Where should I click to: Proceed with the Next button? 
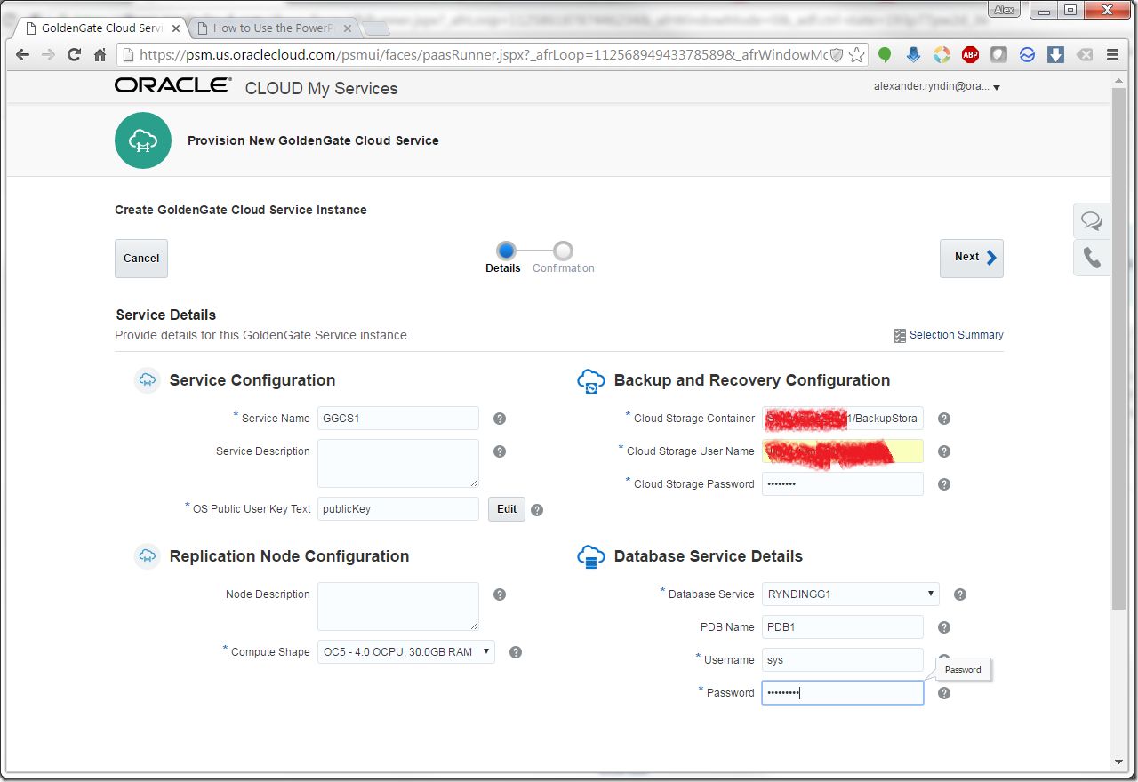pos(972,259)
